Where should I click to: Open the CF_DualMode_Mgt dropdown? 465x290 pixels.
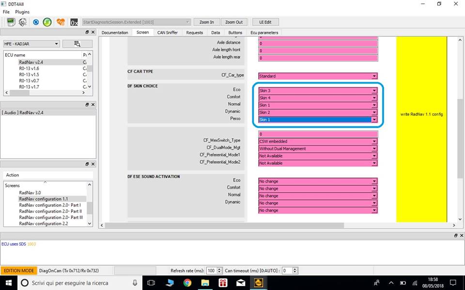click(318, 148)
